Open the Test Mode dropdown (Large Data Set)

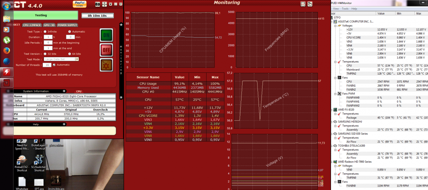click(x=61, y=59)
